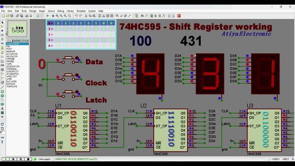Open the Design menu

pos(33,11)
